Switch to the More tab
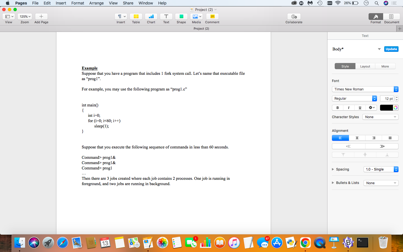 pyautogui.click(x=385, y=66)
